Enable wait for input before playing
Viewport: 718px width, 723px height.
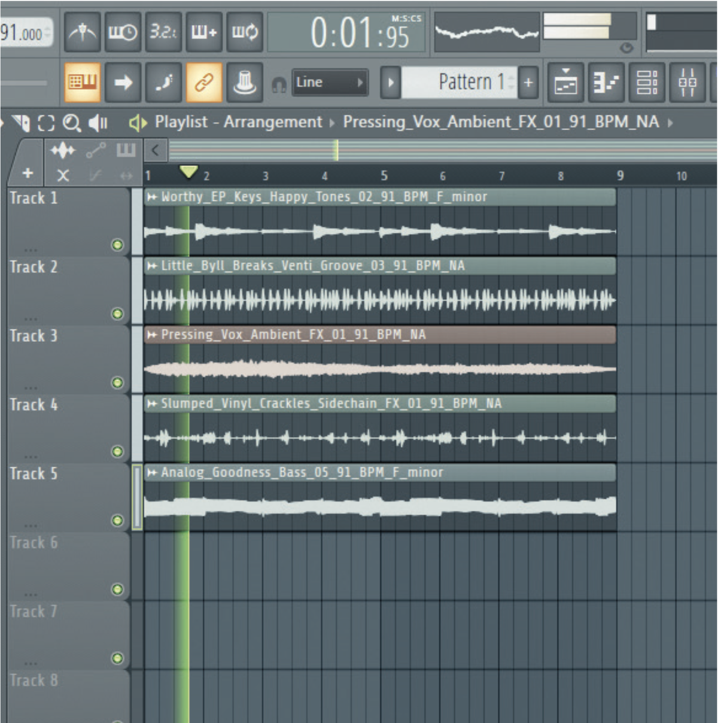coord(123,32)
